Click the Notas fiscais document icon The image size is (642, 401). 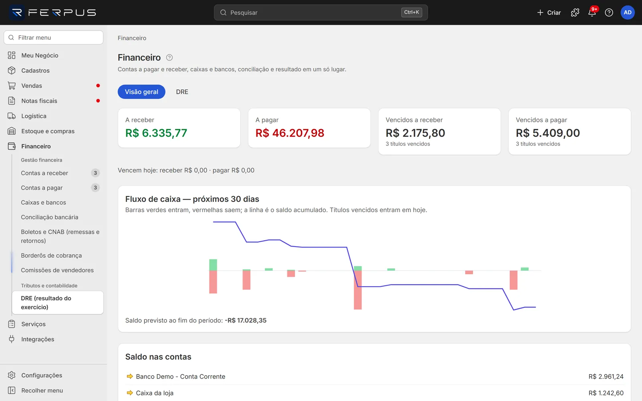[x=12, y=101]
